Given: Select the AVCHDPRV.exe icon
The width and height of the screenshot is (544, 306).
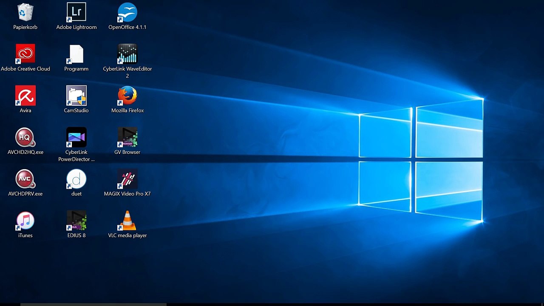Looking at the screenshot, I should [25, 179].
